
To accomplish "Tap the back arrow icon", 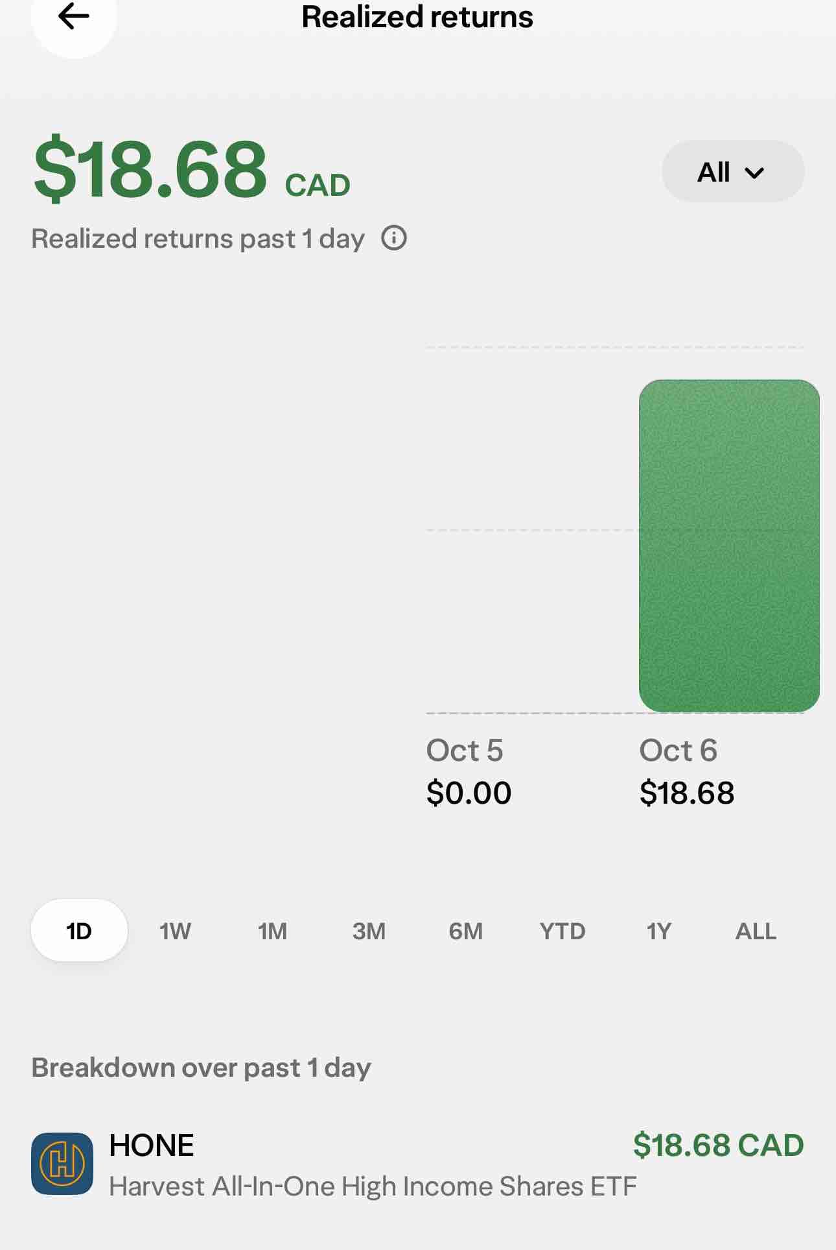I will coord(73,17).
